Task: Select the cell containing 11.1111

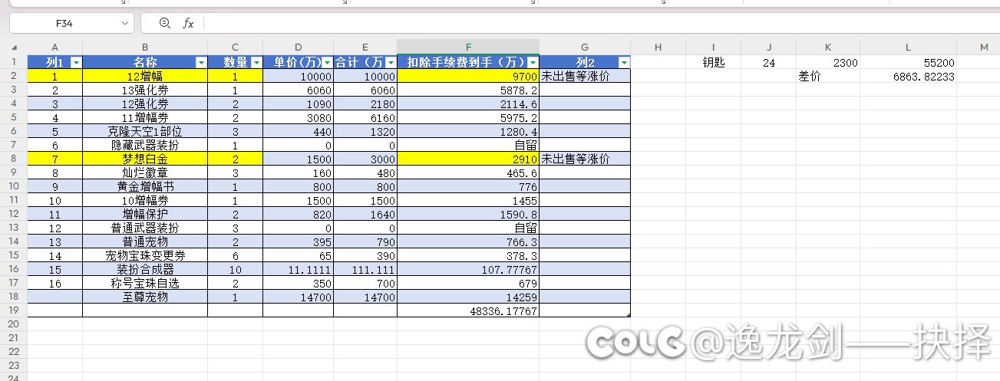Action: 298,269
